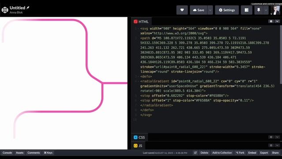The height and width of the screenshot is (159, 282).
Task: Pin this pen
Action: coord(259,10)
